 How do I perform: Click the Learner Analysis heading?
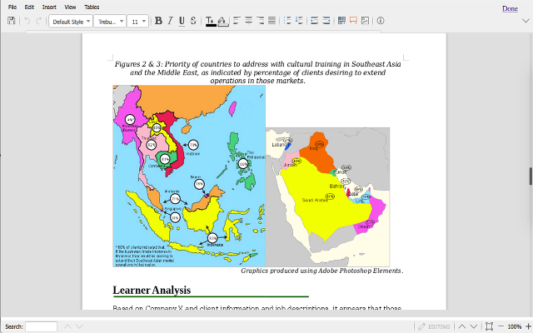tap(152, 290)
